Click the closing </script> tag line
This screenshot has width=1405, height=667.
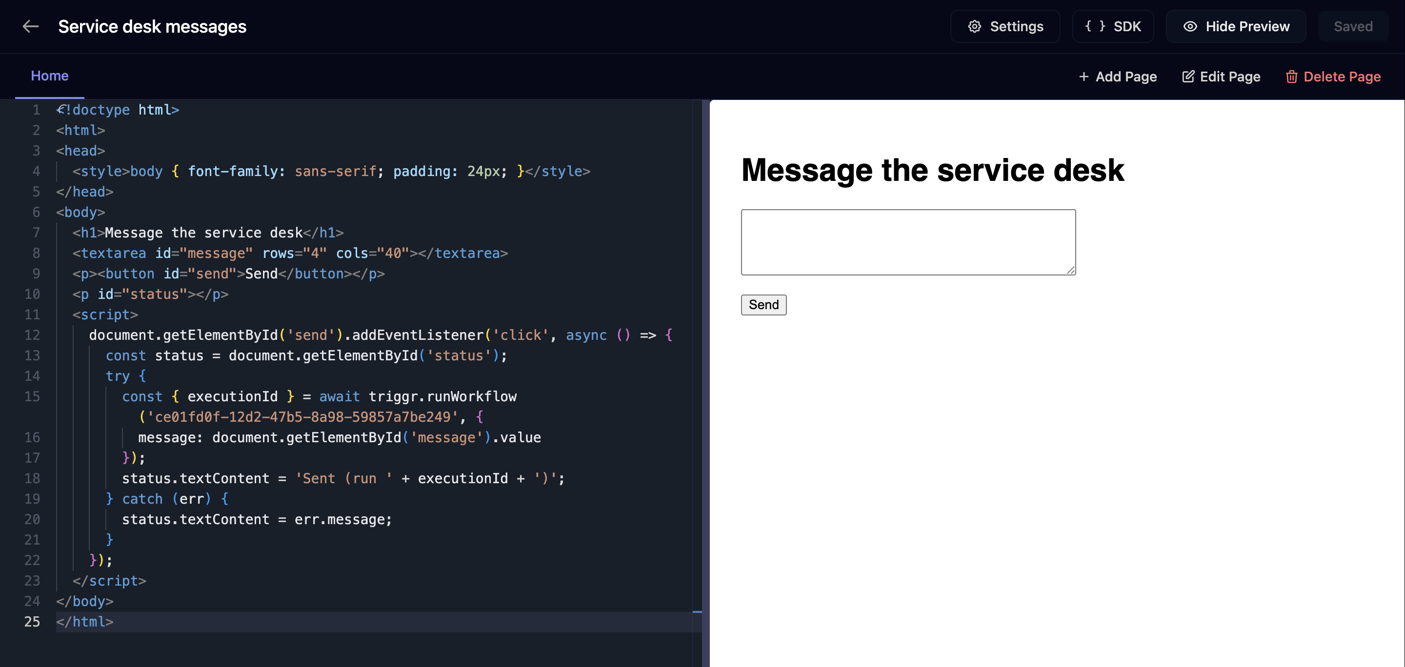(x=109, y=581)
